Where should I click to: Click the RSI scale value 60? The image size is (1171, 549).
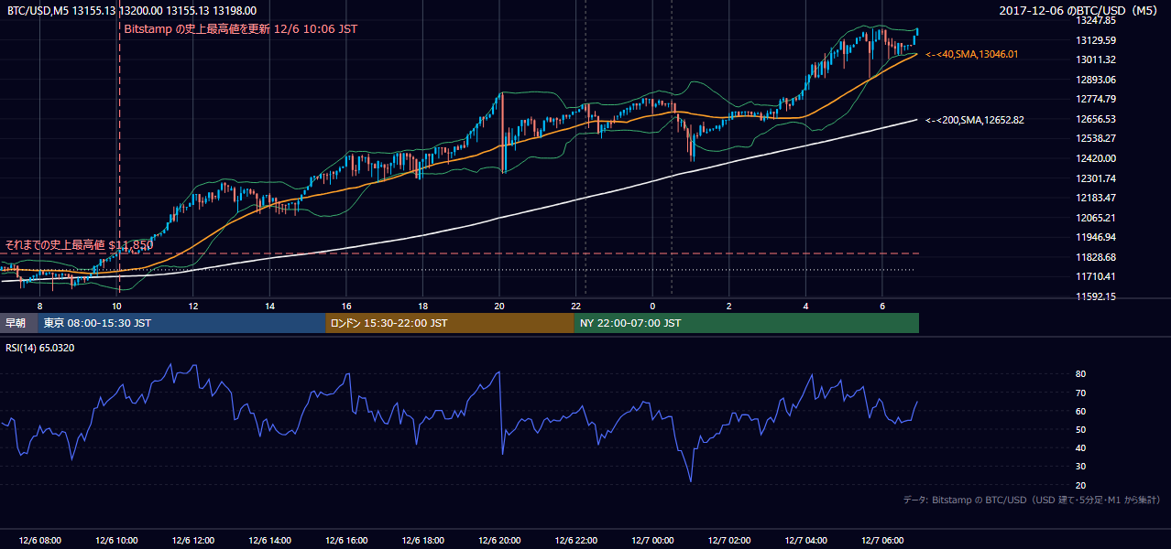tap(1080, 411)
